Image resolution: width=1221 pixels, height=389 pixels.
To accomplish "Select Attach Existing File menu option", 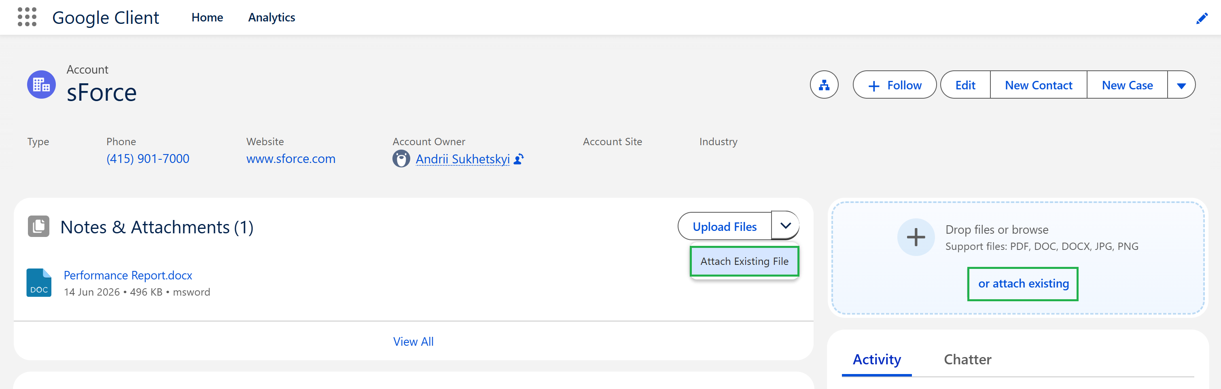I will 744,261.
